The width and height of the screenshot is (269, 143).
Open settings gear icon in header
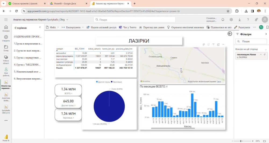[231, 20]
